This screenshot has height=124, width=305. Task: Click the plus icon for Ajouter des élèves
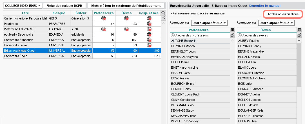(240, 35)
